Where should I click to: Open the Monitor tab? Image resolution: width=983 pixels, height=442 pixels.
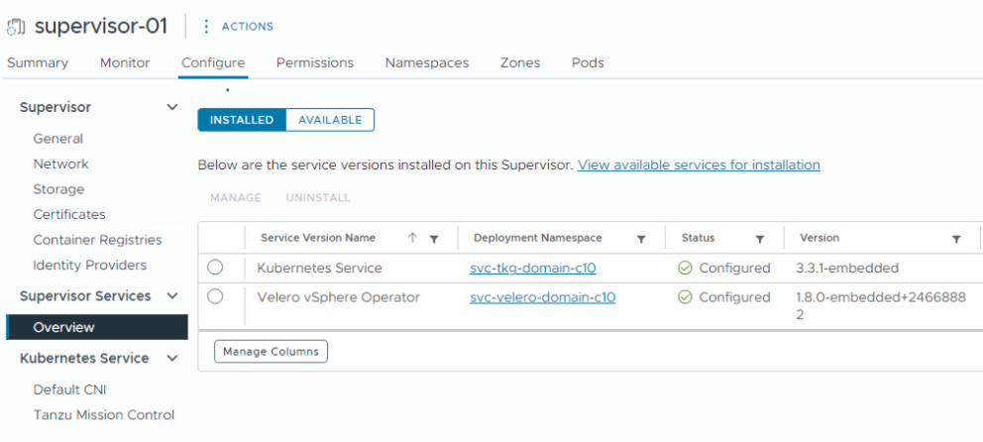point(125,62)
